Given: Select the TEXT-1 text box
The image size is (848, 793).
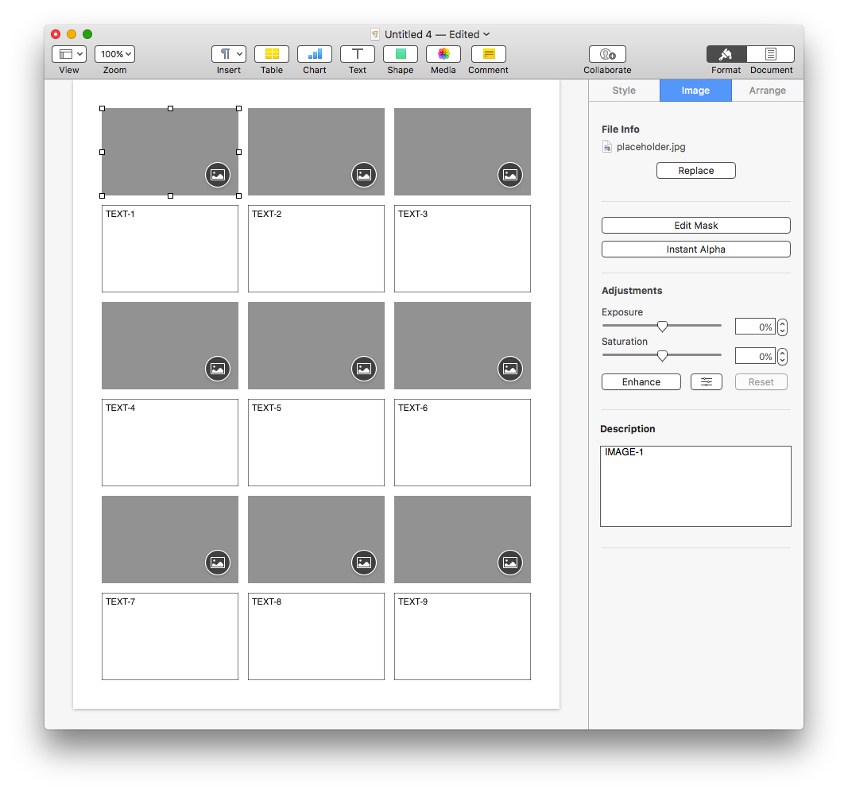Looking at the screenshot, I should (170, 249).
